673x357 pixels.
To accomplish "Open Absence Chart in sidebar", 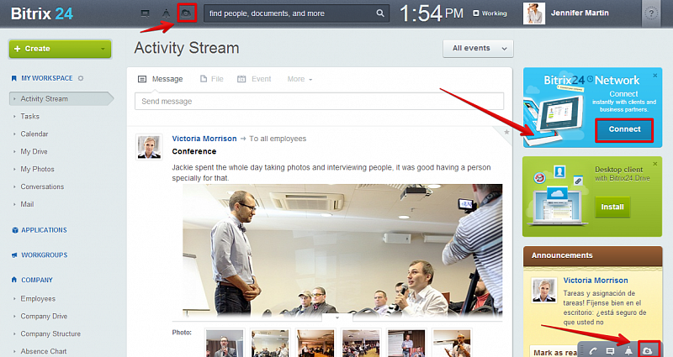I will click(x=44, y=351).
